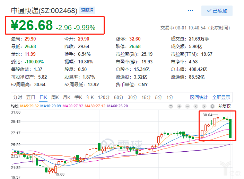The image size is (244, 179).
Task: Zoom in chart with plus icon
Action: [179, 106]
